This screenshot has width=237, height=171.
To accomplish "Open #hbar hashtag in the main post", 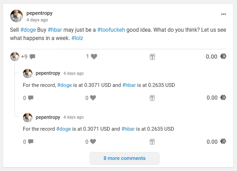I will (55, 30).
